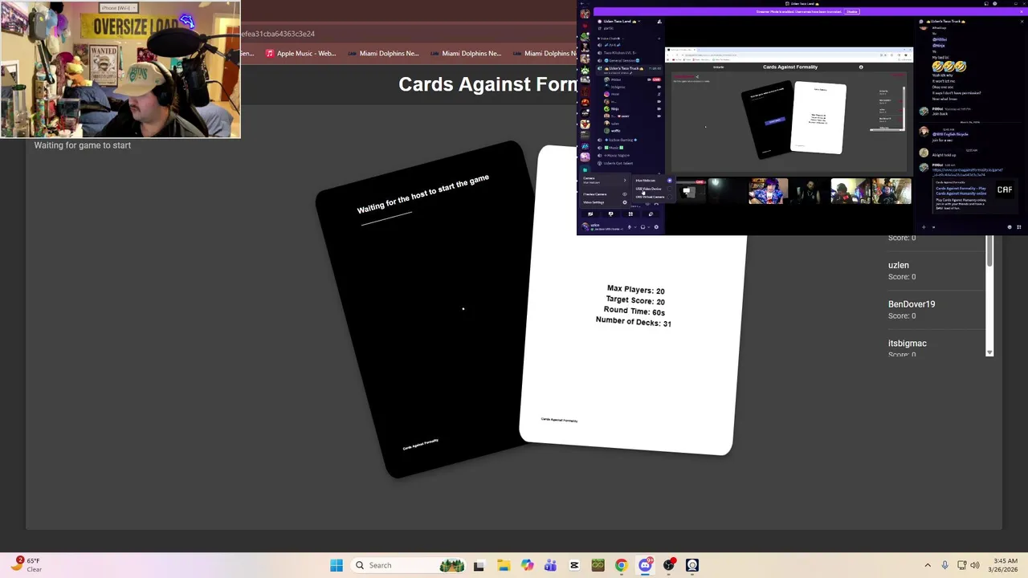This screenshot has height=578, width=1028.
Task: Open the Discord activities grid icon
Action: 630,214
